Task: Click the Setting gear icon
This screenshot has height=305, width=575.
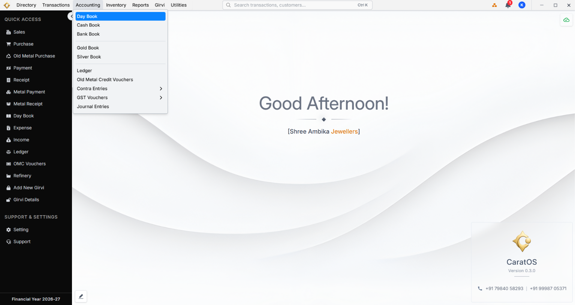Action: (x=9, y=230)
